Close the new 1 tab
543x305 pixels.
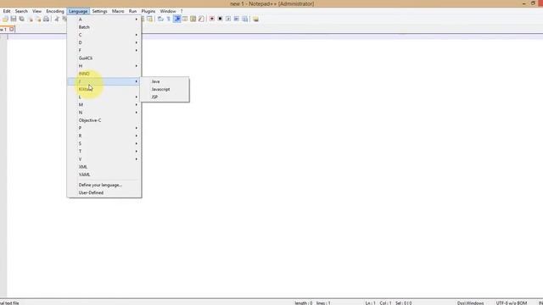point(11,30)
